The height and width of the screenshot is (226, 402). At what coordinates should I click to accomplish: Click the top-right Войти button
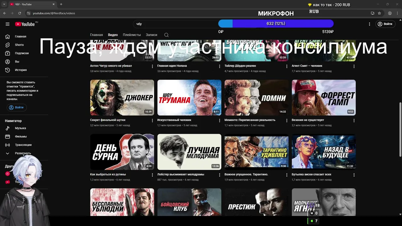(x=385, y=24)
